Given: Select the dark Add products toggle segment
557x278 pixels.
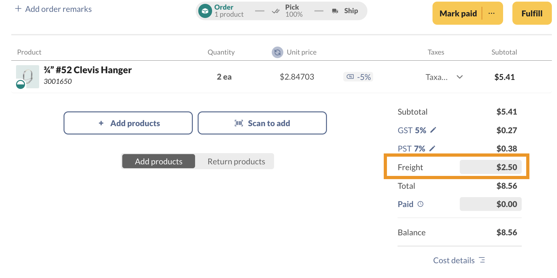Looking at the screenshot, I should click(x=159, y=161).
